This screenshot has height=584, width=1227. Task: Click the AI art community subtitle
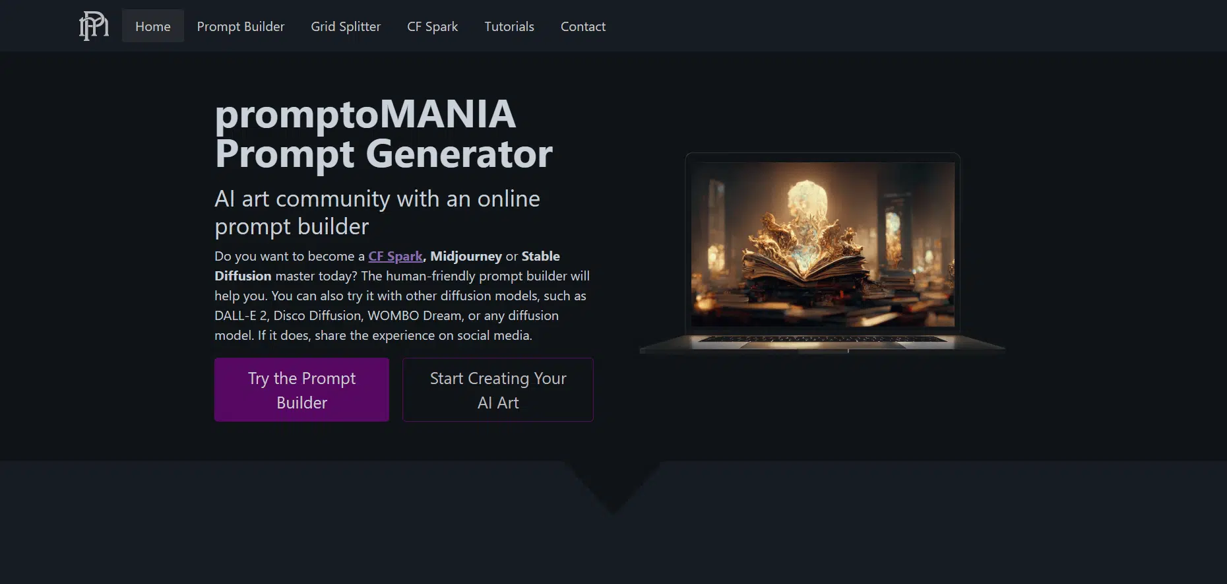377,212
